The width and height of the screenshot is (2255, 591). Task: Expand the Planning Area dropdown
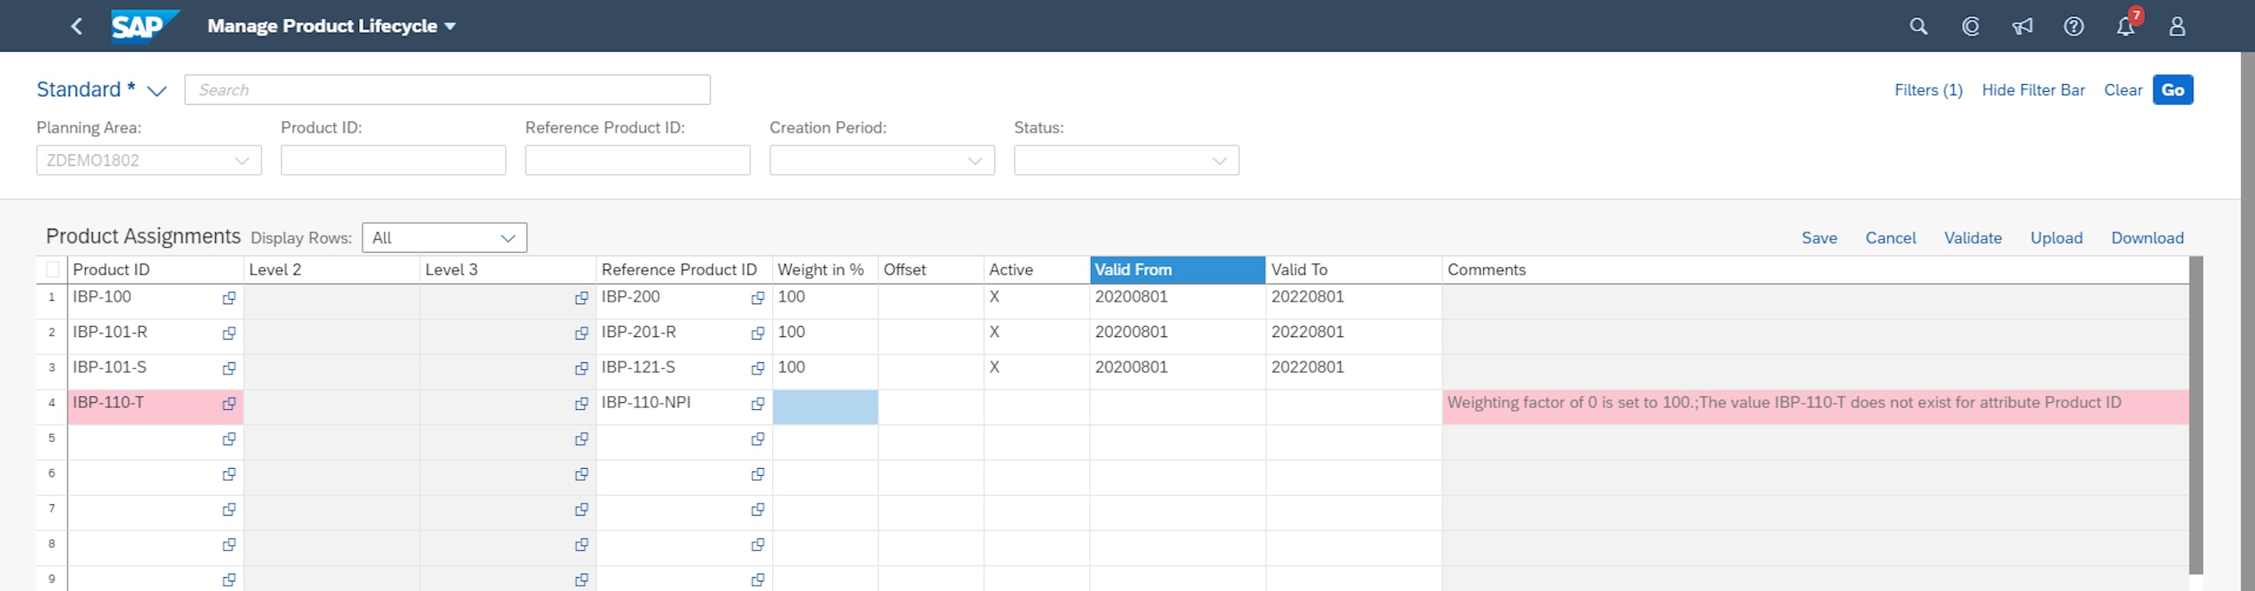242,161
